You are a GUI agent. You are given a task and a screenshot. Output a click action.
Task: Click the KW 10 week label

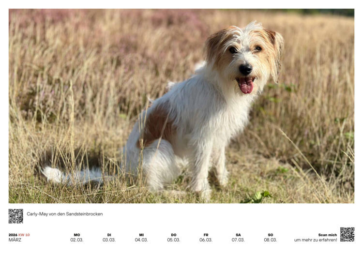click(24, 235)
